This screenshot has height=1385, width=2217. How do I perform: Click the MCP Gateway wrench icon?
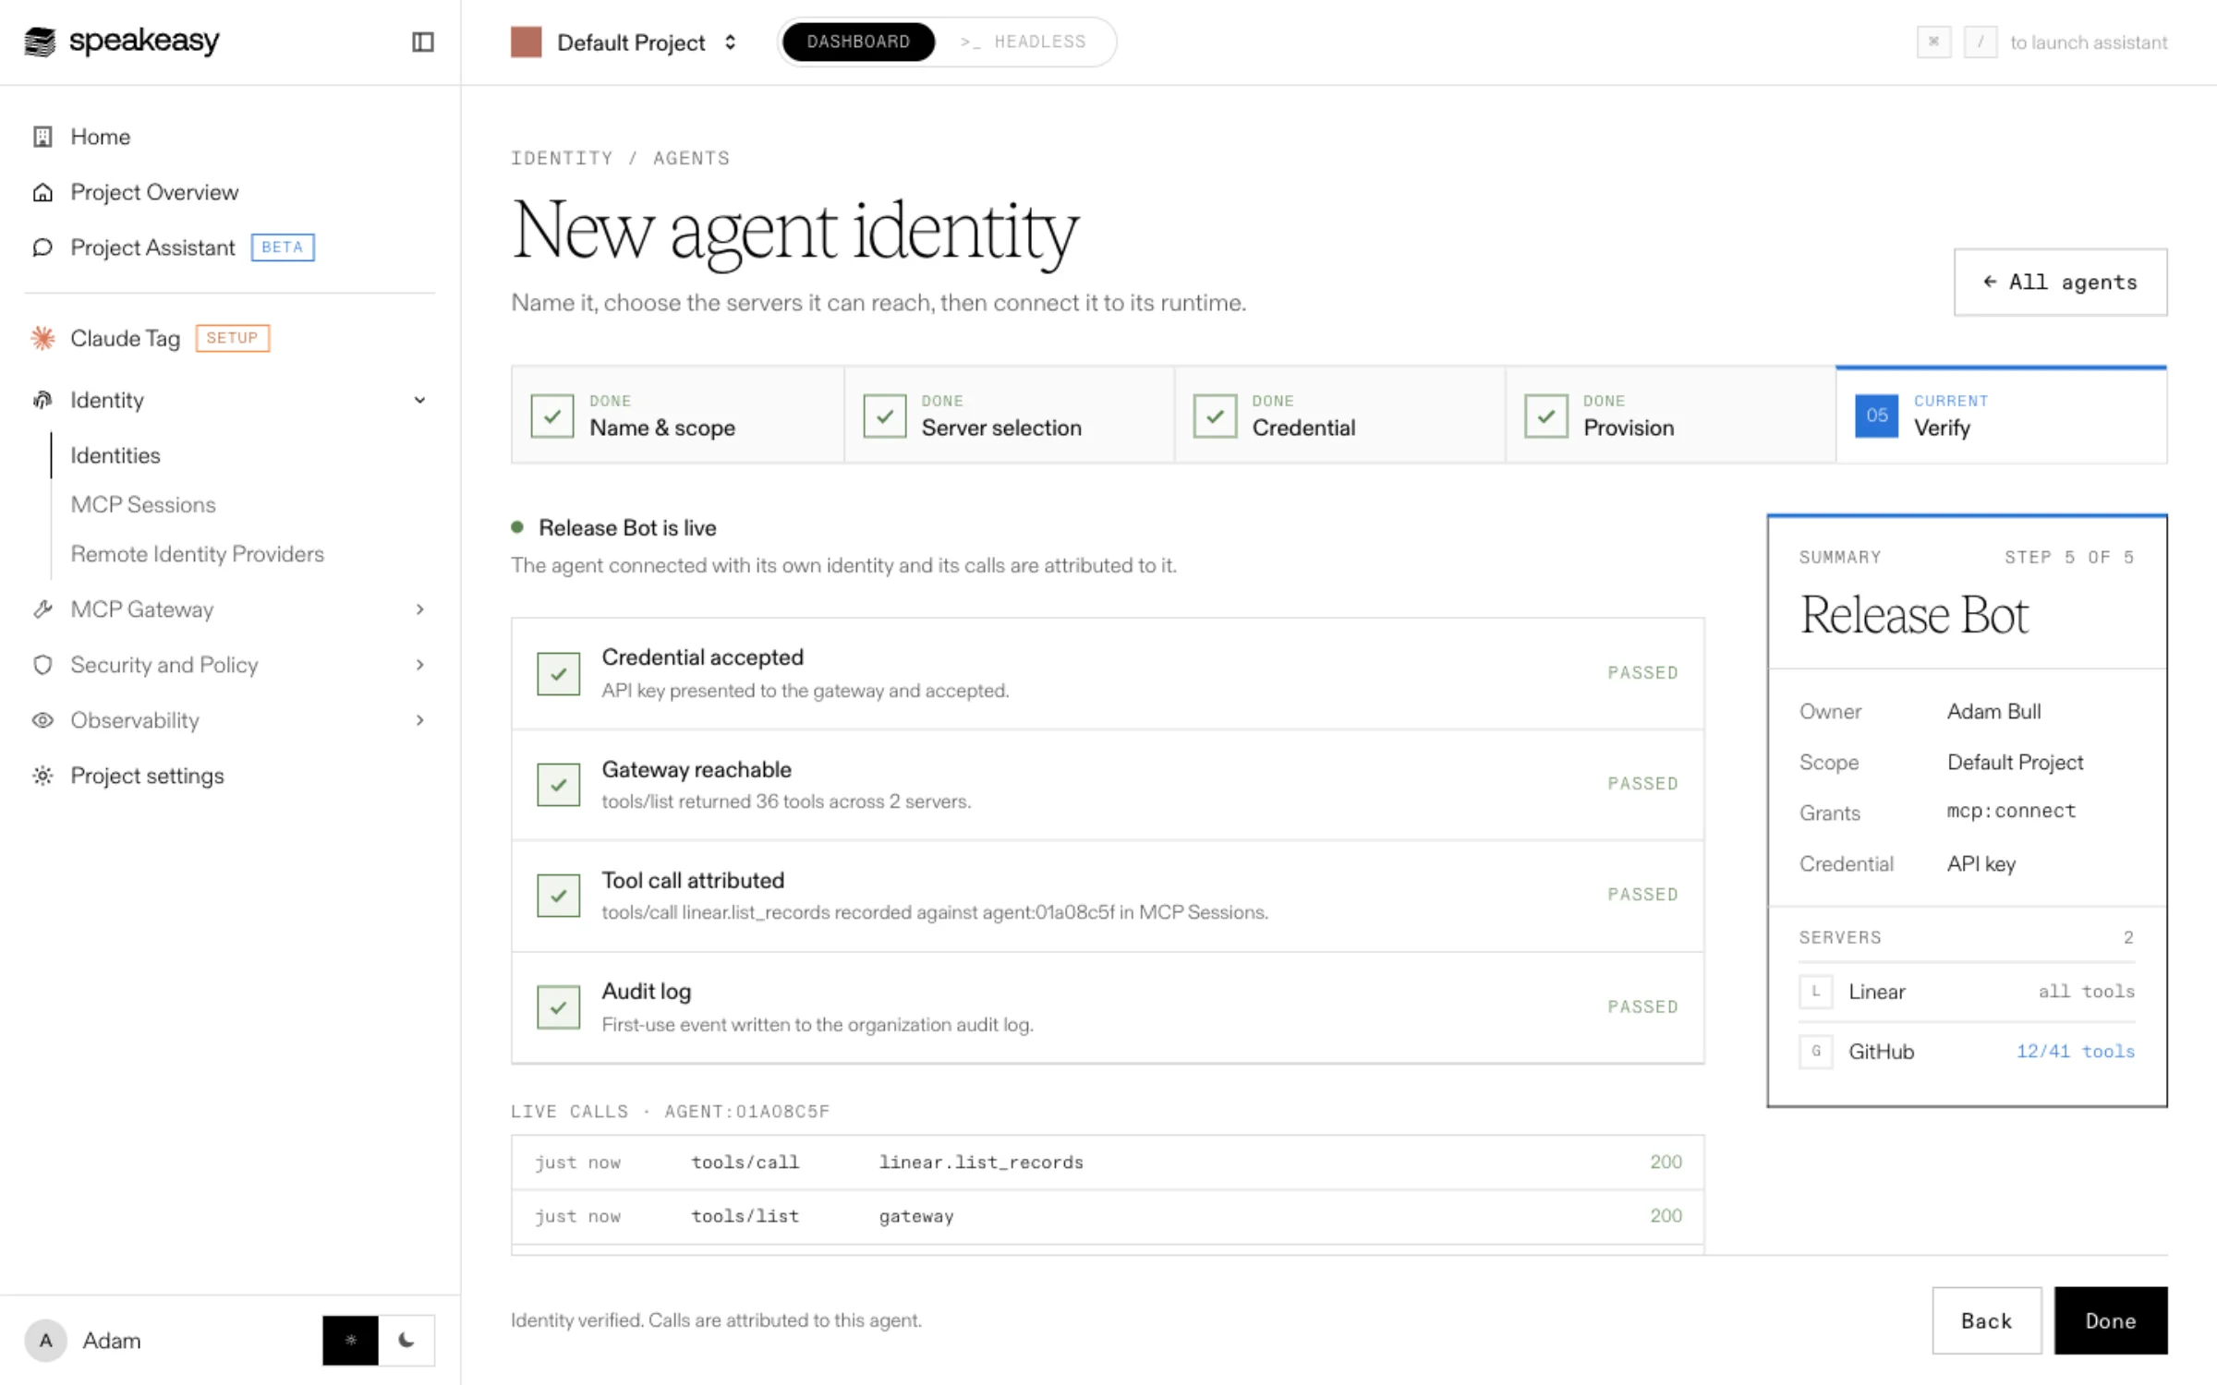point(42,609)
